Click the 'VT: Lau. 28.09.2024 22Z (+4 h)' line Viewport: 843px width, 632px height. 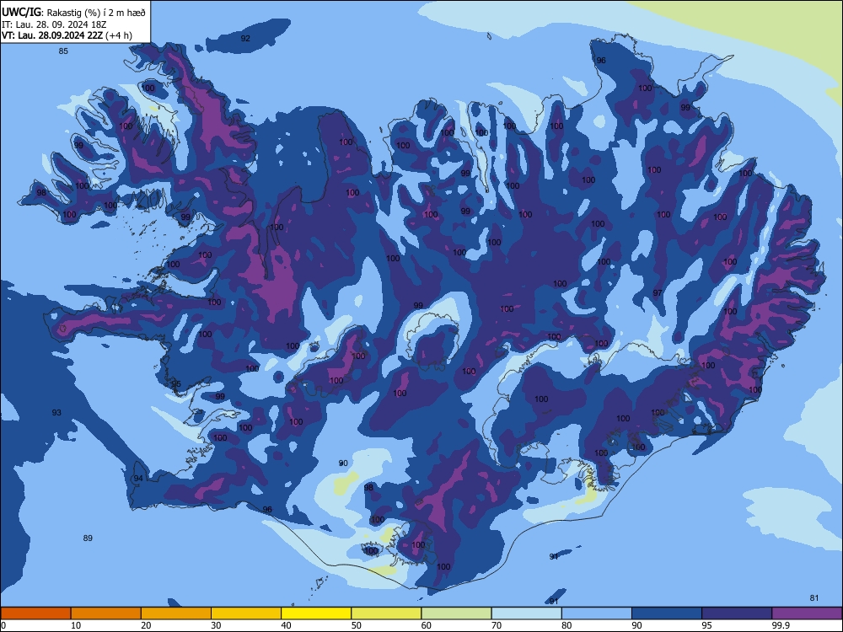67,35
